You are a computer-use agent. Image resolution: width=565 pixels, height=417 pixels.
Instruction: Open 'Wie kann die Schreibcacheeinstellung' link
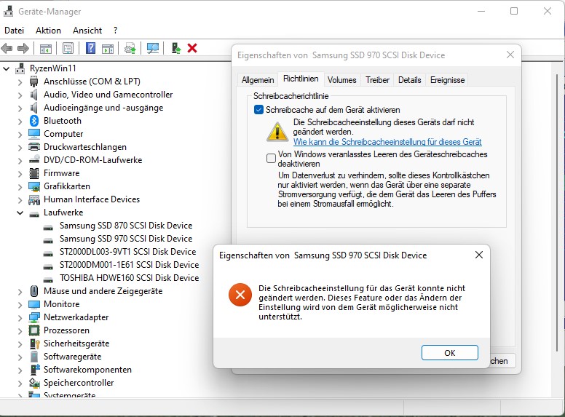click(x=387, y=142)
